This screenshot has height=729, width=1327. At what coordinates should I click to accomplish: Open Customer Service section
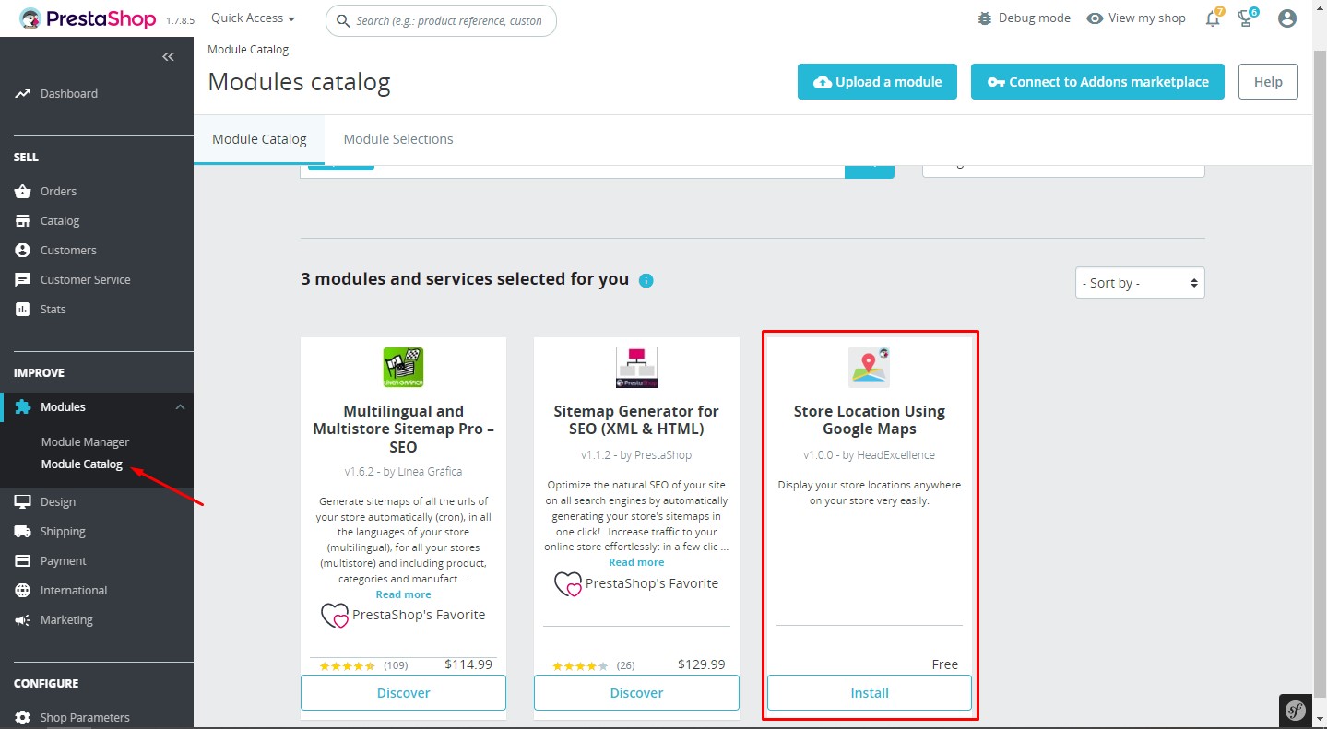[x=86, y=279]
